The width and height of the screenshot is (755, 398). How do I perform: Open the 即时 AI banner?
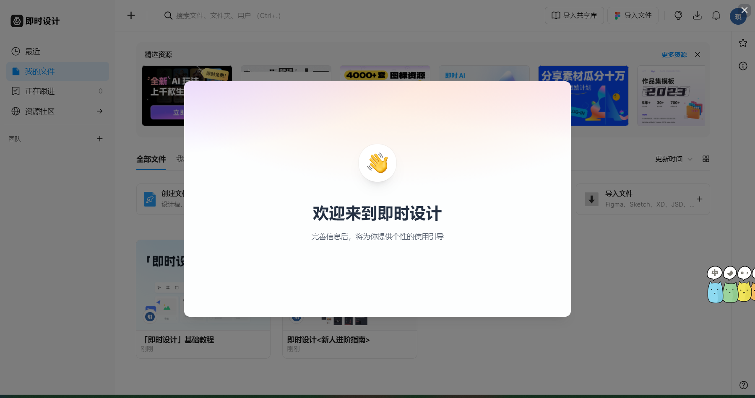pos(484,74)
